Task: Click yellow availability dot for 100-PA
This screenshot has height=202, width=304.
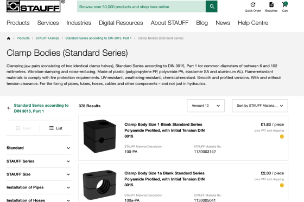Action: pyautogui.click(x=282, y=136)
